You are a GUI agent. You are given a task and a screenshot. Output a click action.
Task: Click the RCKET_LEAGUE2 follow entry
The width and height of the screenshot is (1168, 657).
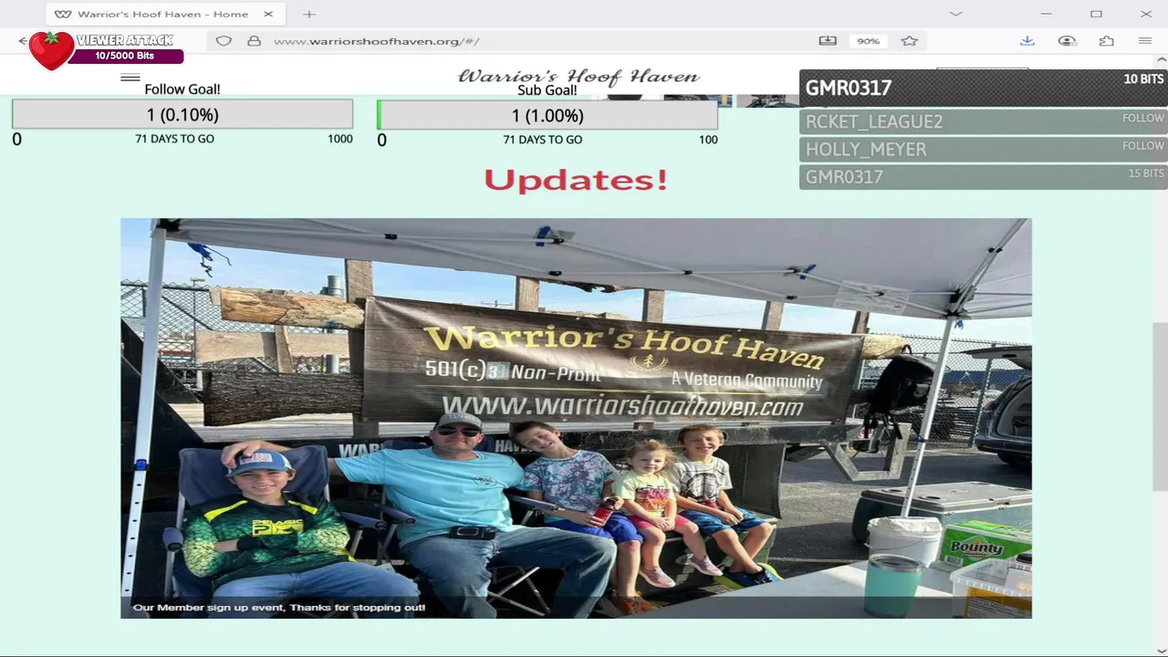point(984,121)
